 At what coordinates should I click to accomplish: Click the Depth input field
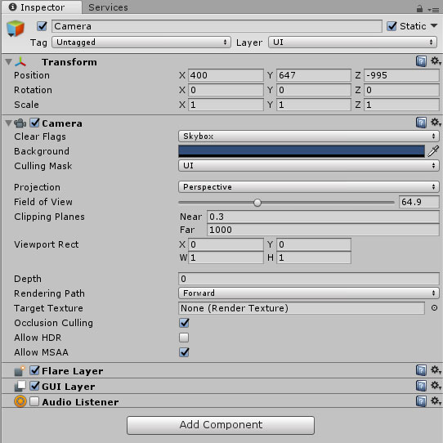308,279
